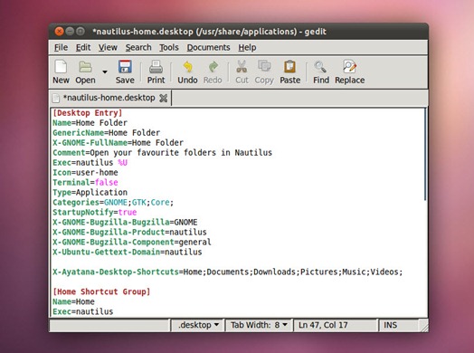Screen dimensions: 474x353
Task: Click the X-GNOME-Bugzilla-Component=general line
Action: tap(132, 242)
